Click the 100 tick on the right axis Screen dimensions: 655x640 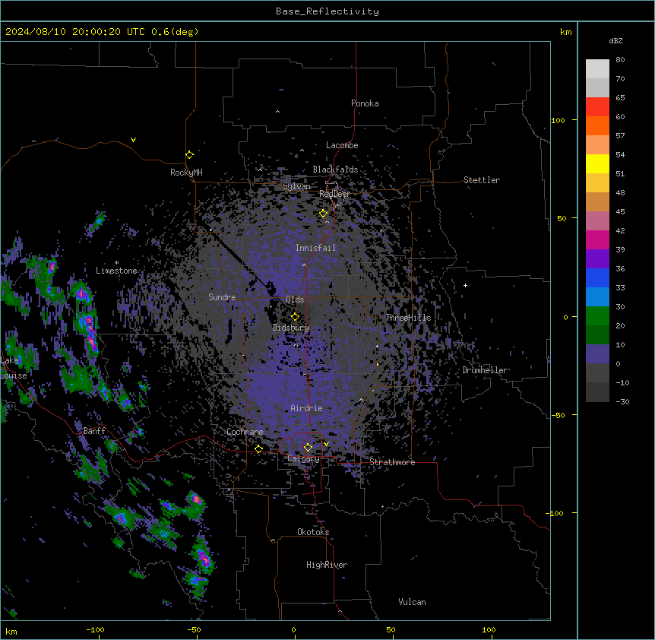(558, 120)
